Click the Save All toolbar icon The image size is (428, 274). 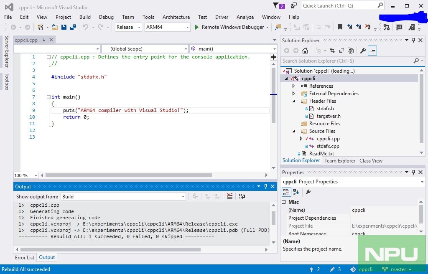(73, 27)
